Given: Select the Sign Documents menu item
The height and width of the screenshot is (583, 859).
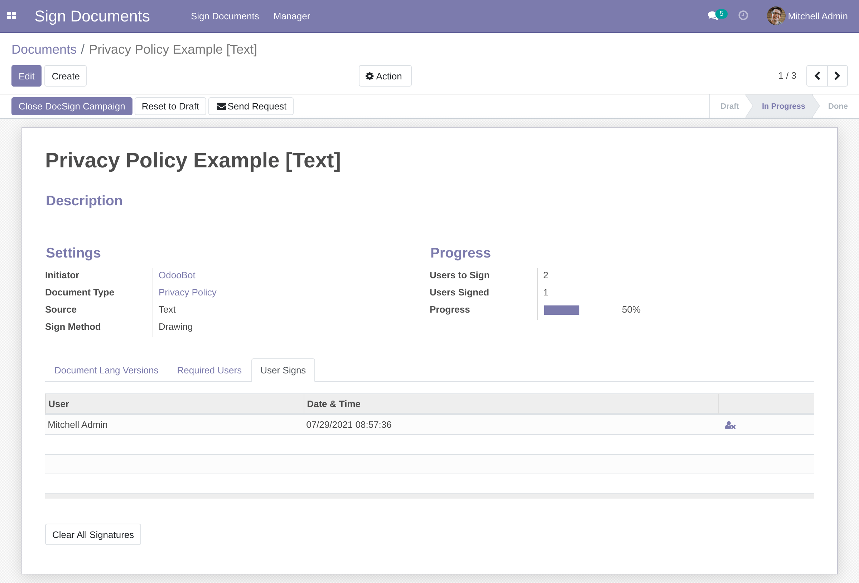Looking at the screenshot, I should click(x=225, y=16).
